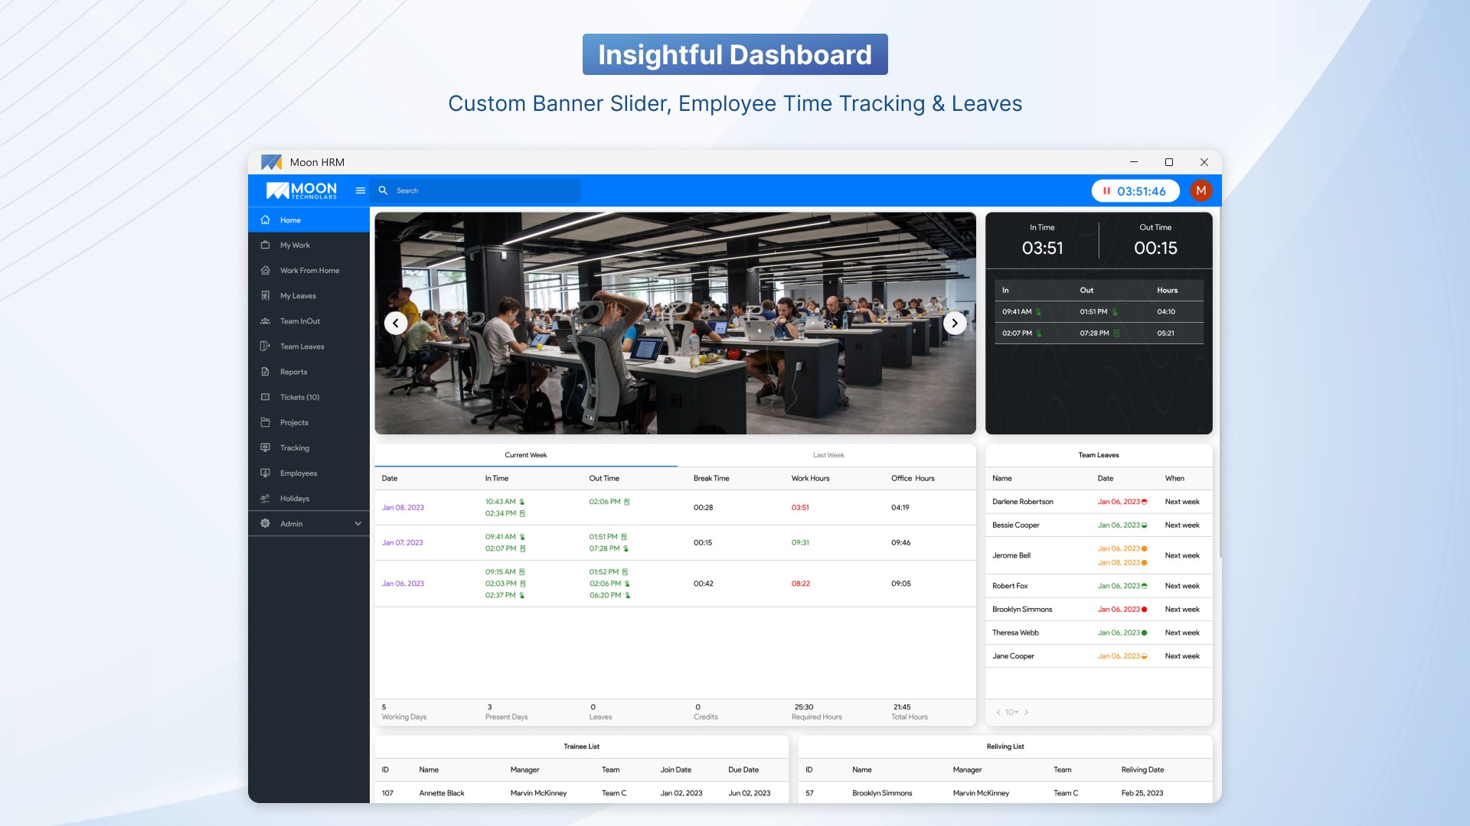Pause the 03:51:46 timer
This screenshot has height=826, width=1470.
1106,191
